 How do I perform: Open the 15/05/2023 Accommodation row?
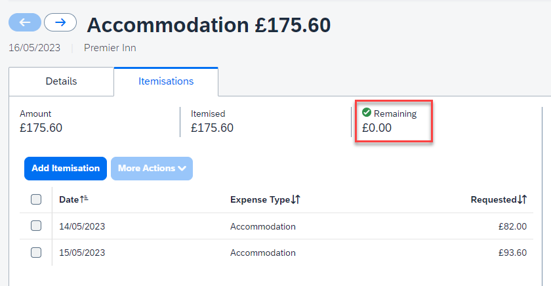pos(262,253)
